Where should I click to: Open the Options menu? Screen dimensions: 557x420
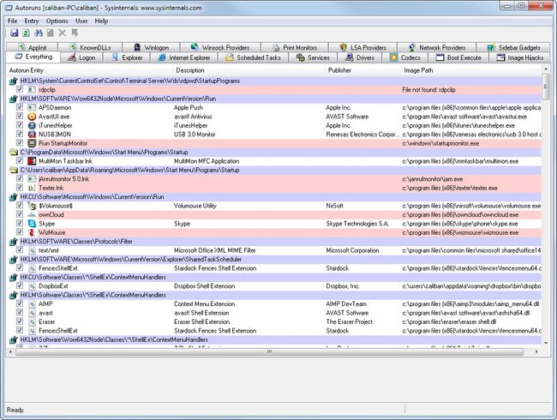click(57, 21)
